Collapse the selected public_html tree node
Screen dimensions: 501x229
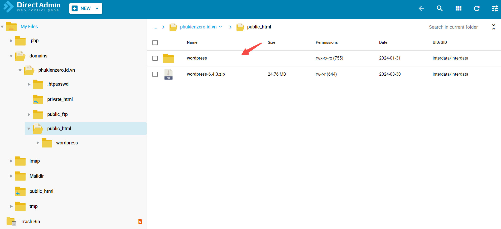click(29, 129)
